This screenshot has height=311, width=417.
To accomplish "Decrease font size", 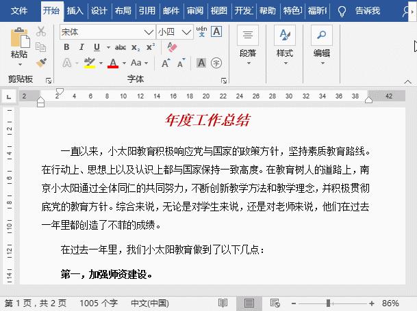I will click(181, 63).
